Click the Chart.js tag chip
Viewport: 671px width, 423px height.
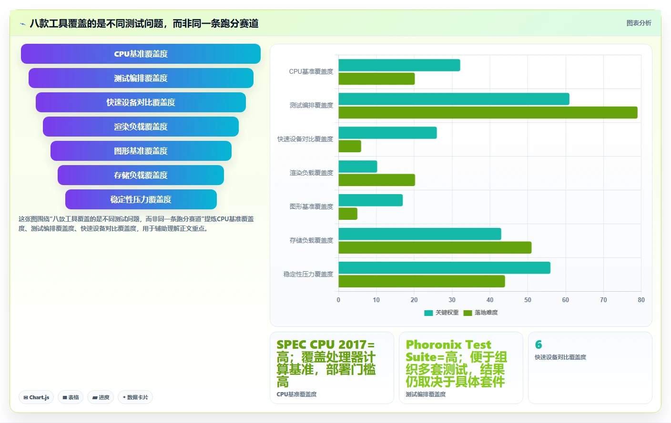tap(36, 397)
